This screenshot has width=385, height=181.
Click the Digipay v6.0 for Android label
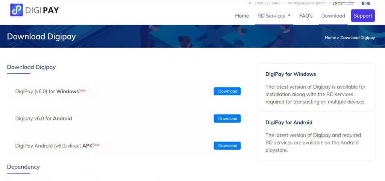[44, 119]
